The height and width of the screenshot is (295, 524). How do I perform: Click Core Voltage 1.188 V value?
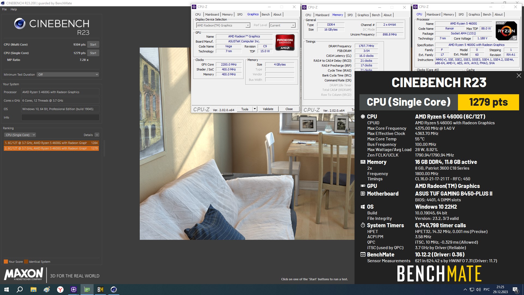pyautogui.click(x=482, y=39)
